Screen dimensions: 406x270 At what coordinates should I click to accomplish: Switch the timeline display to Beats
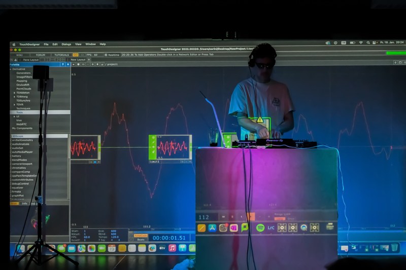141,239
